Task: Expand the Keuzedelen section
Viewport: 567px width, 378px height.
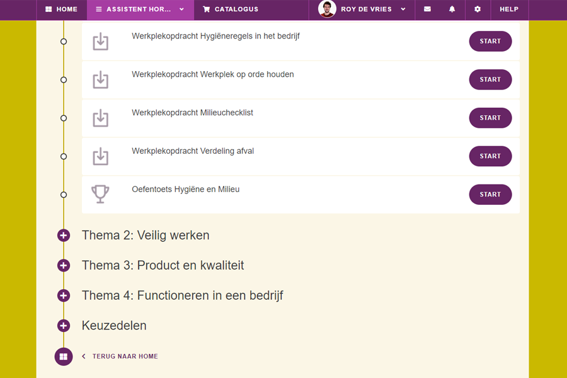Action: (63, 325)
